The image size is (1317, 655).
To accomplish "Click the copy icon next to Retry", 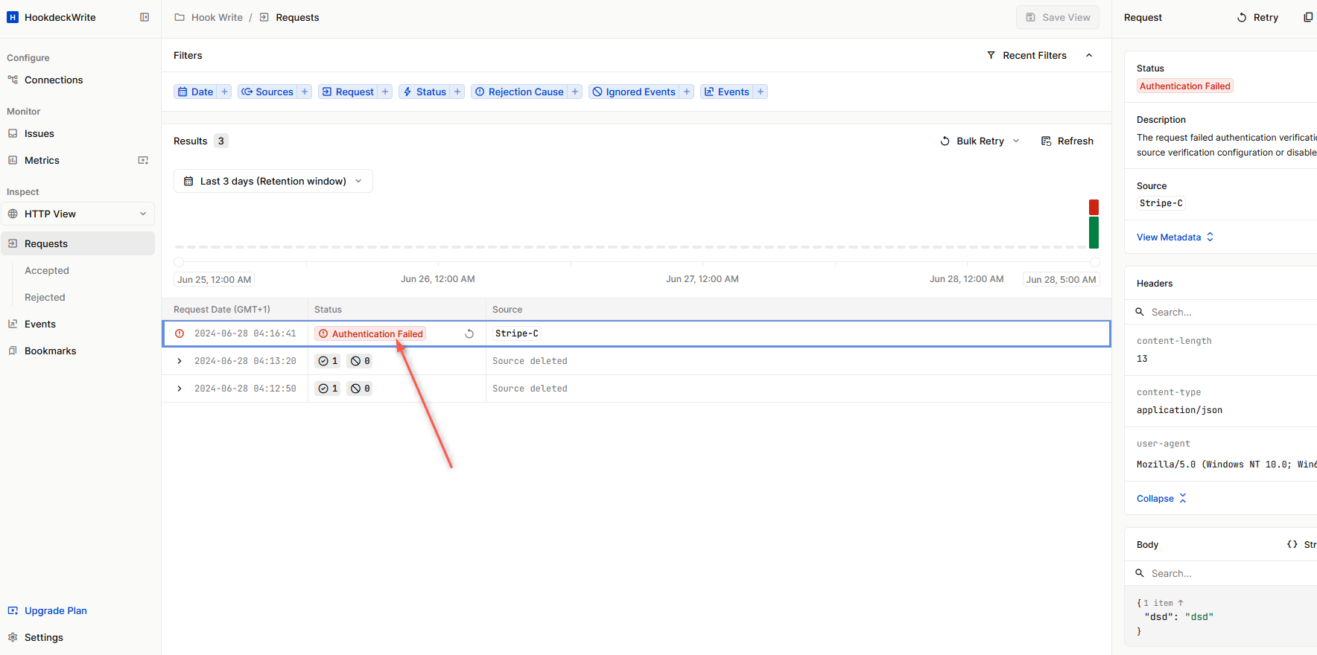I will [1307, 17].
